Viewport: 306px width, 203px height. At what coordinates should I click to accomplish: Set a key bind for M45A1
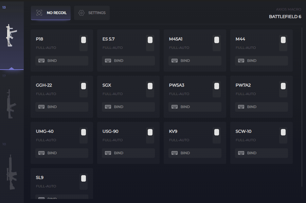tap(195, 61)
